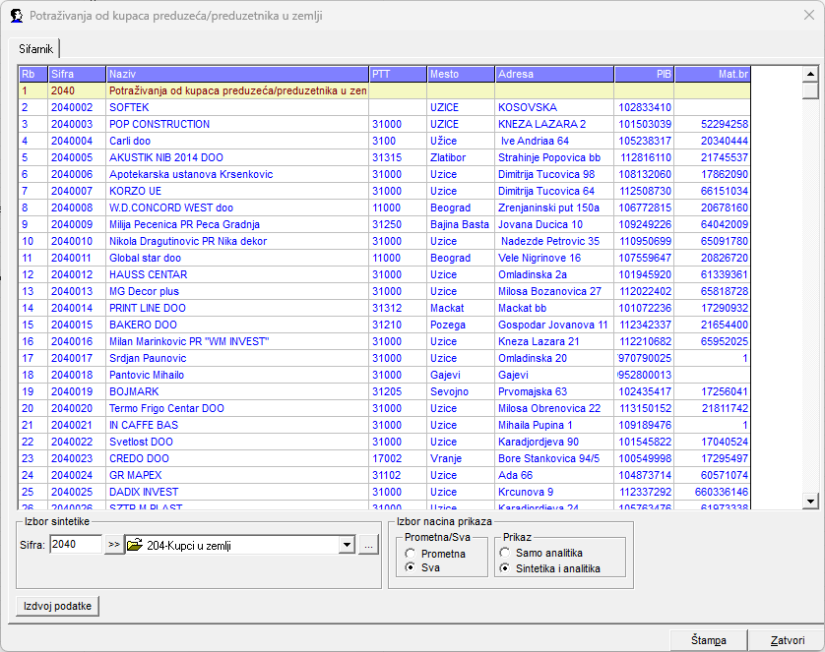This screenshot has width=825, height=652.
Task: Switch to the Sifarnik tab
Action: coord(35,48)
